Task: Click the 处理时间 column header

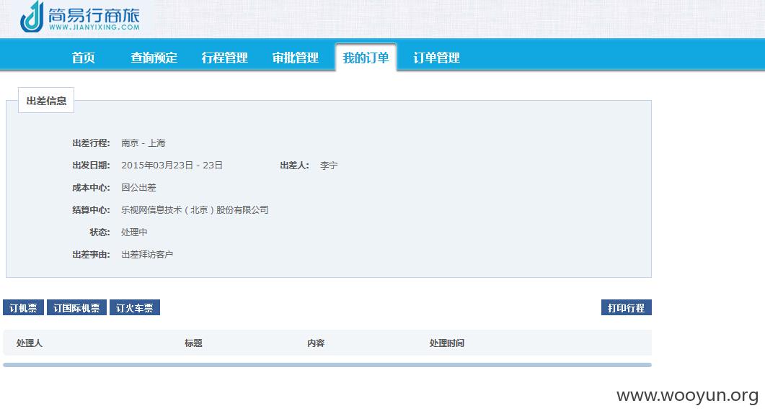Action: click(x=447, y=343)
